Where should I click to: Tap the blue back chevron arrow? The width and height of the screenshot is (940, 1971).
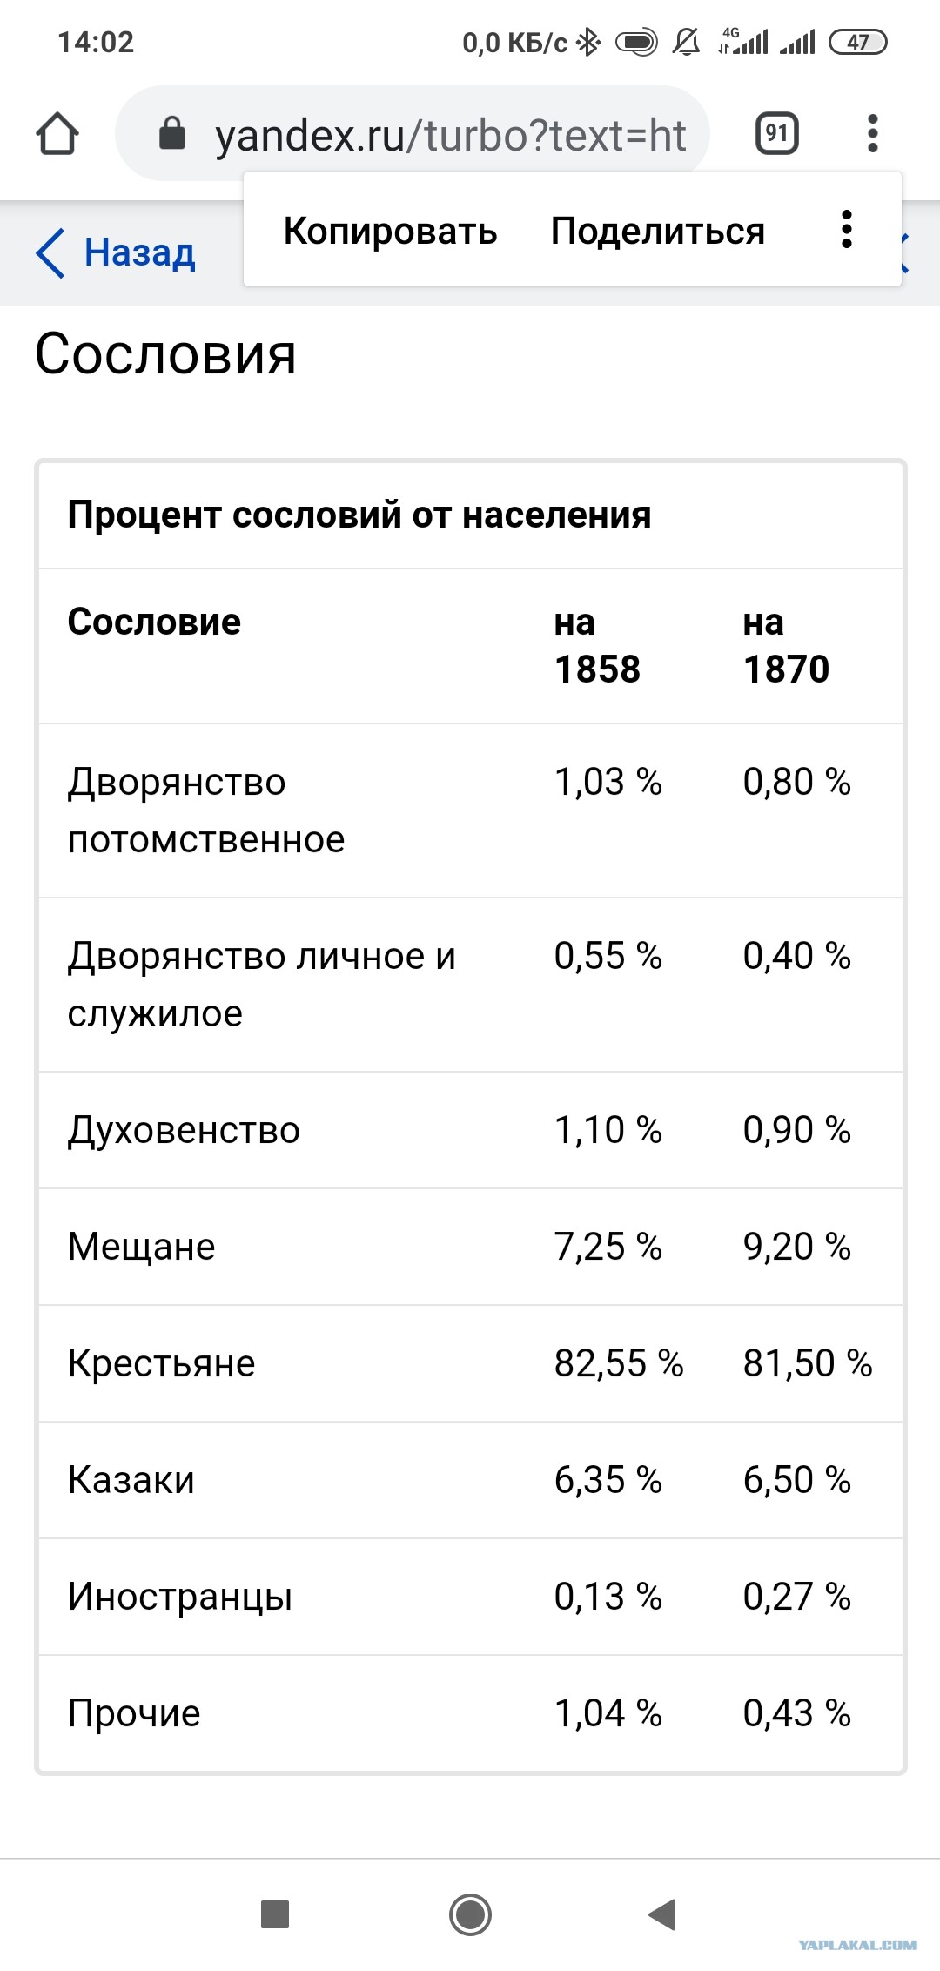tap(50, 253)
